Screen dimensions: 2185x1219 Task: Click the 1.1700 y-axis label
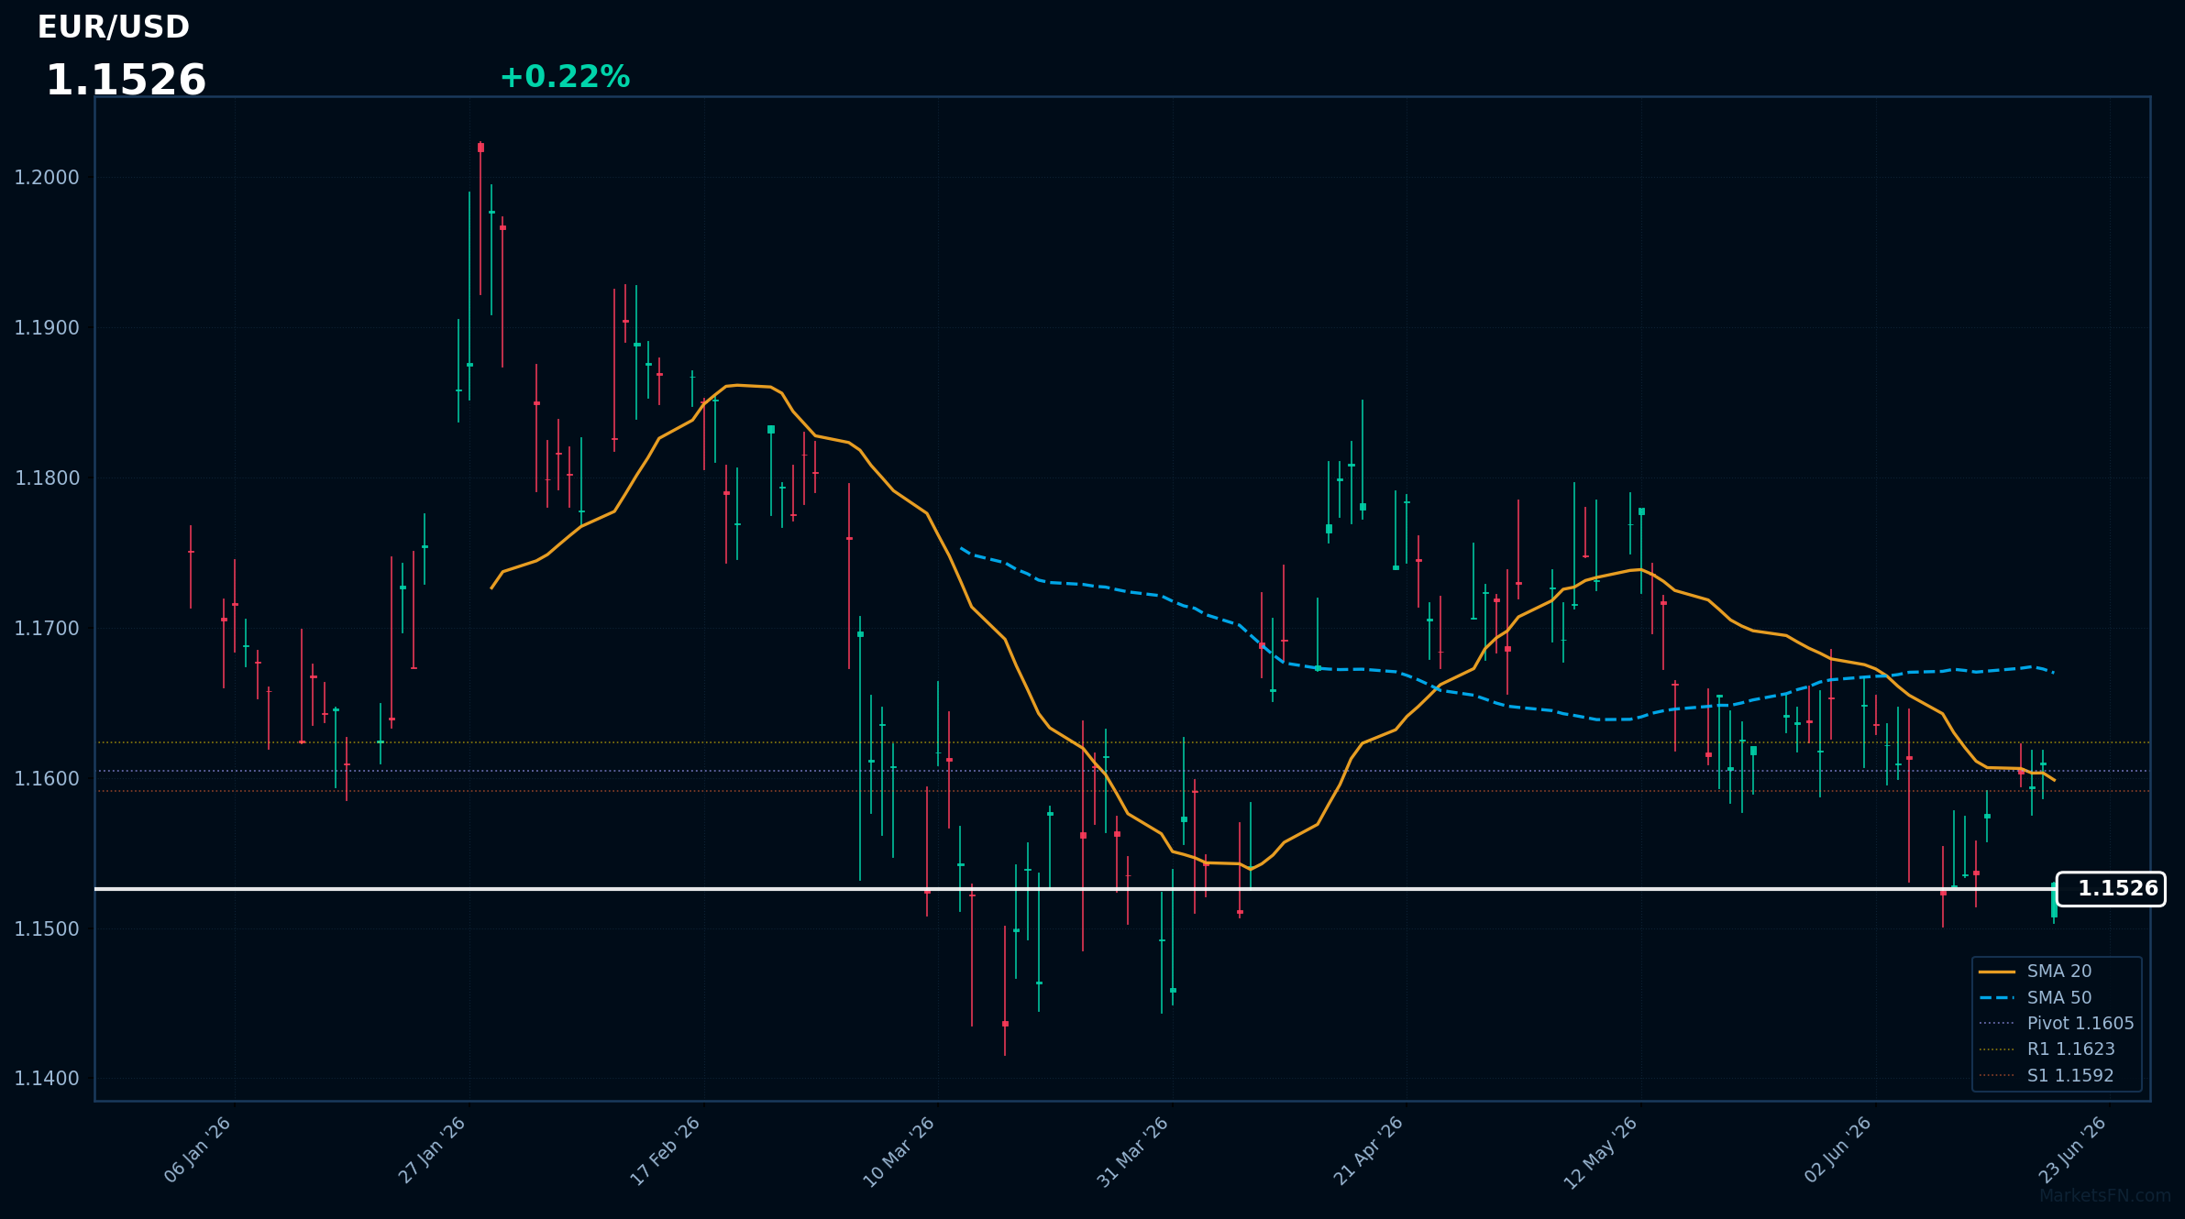(x=47, y=629)
